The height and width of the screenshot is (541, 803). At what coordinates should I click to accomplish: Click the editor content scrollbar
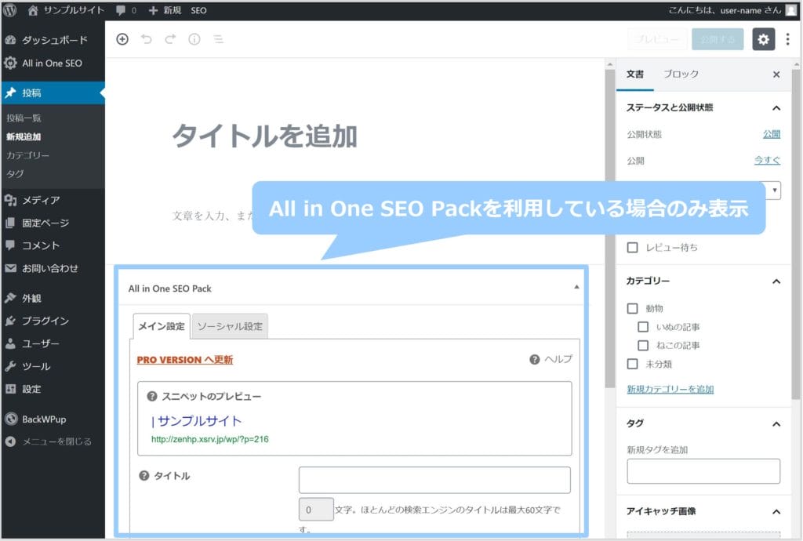point(609,227)
